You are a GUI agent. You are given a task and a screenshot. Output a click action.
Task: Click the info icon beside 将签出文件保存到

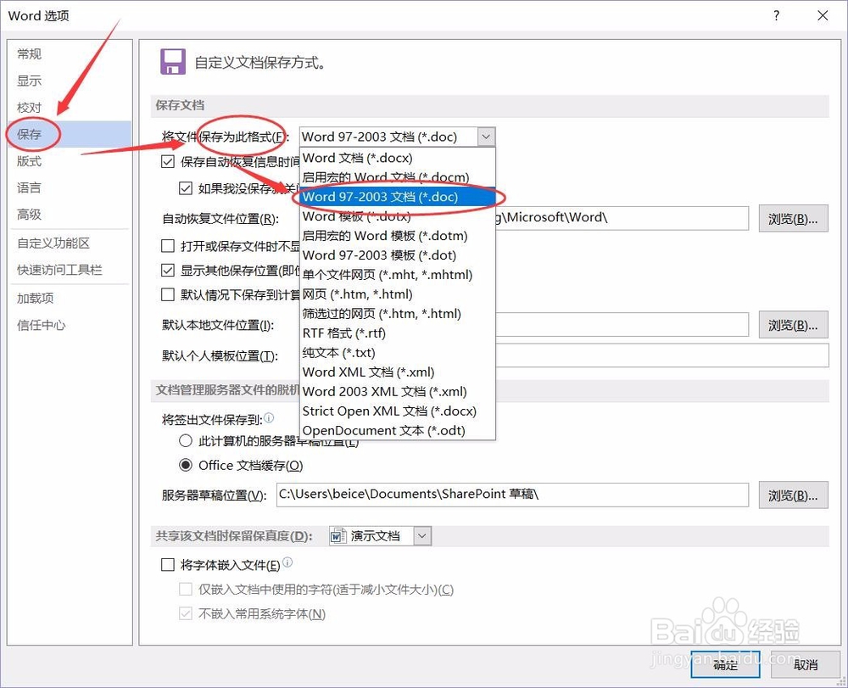269,418
